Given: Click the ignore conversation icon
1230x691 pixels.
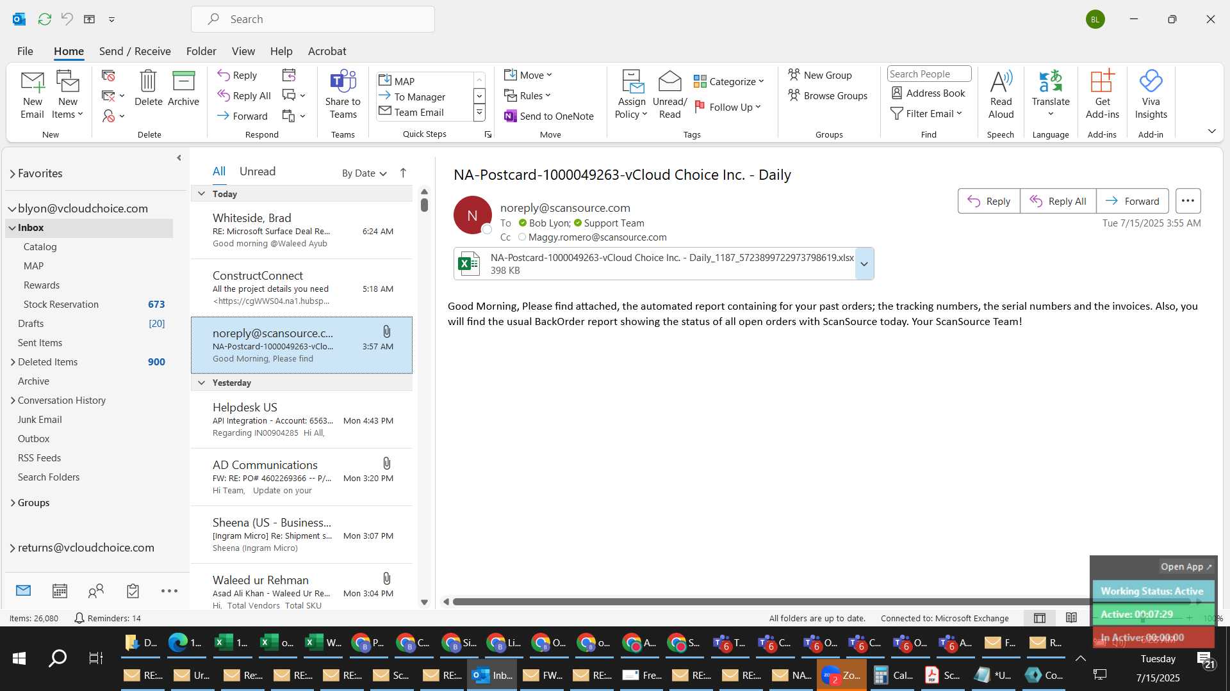Looking at the screenshot, I should click(x=108, y=75).
